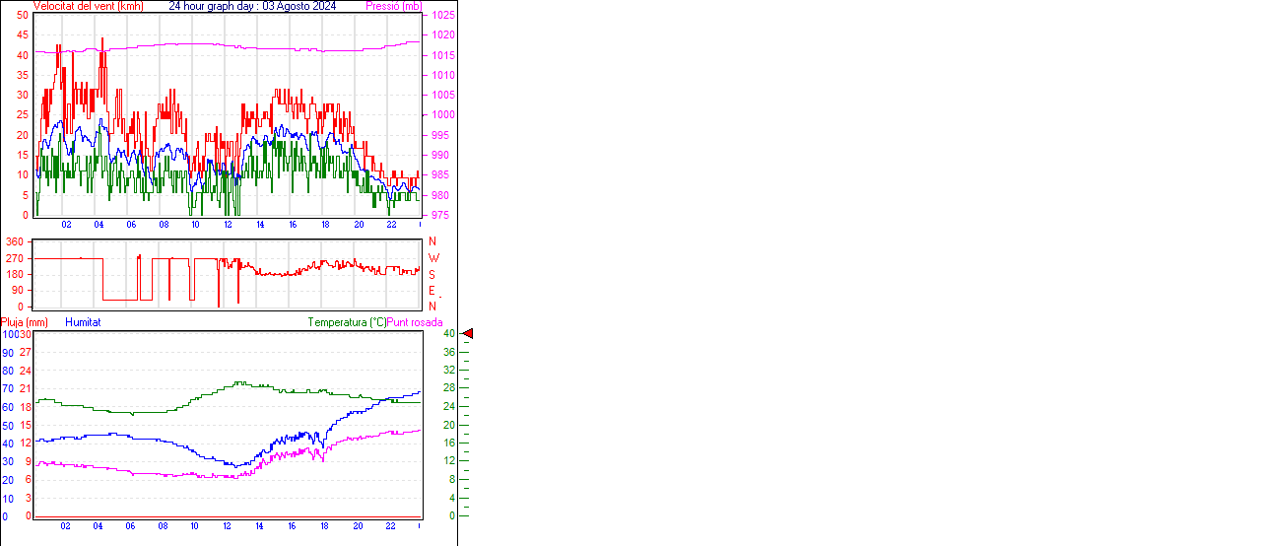1261x546 pixels.
Task: Select the blue 'Humitat' legend label
Action: (83, 322)
